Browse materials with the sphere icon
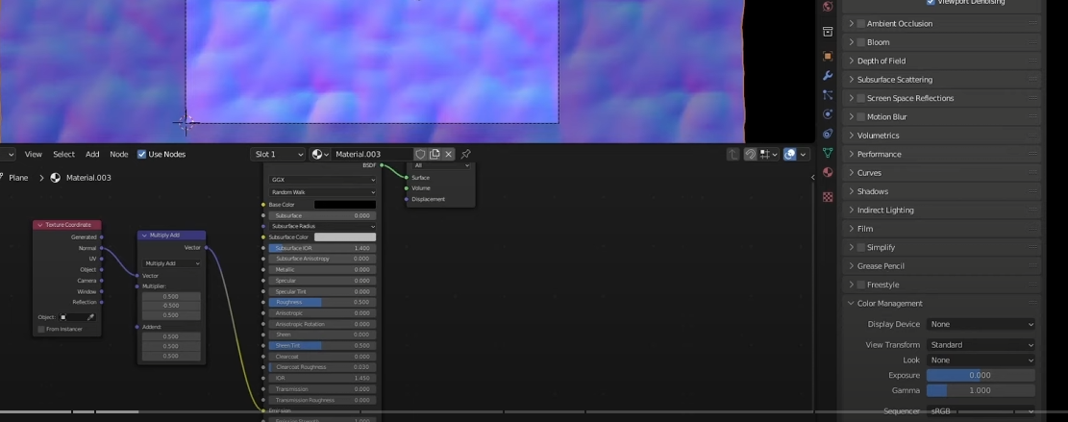Screen dimensions: 1068x422 coord(320,155)
